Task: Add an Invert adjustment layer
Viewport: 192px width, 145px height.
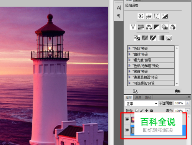Action: tap(137, 38)
